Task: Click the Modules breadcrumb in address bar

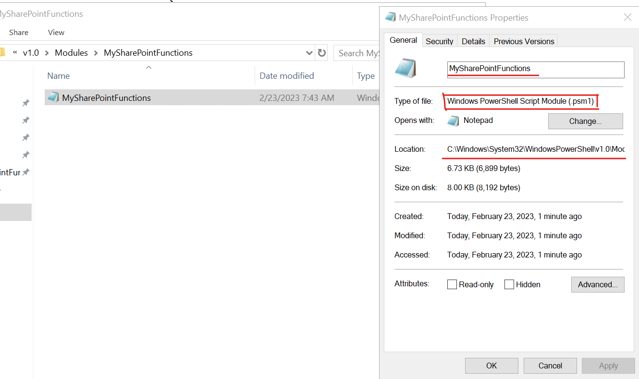Action: [x=72, y=53]
